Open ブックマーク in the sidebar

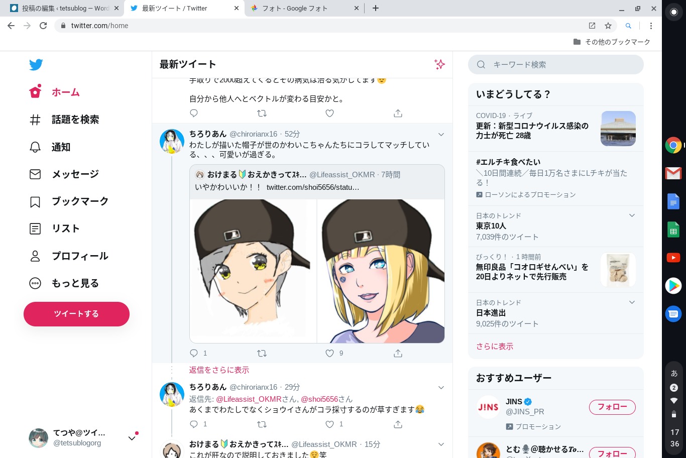pyautogui.click(x=69, y=201)
